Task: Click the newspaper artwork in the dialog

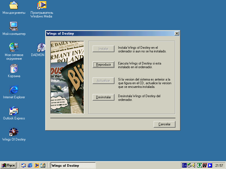Action: pyautogui.click(x=67, y=77)
